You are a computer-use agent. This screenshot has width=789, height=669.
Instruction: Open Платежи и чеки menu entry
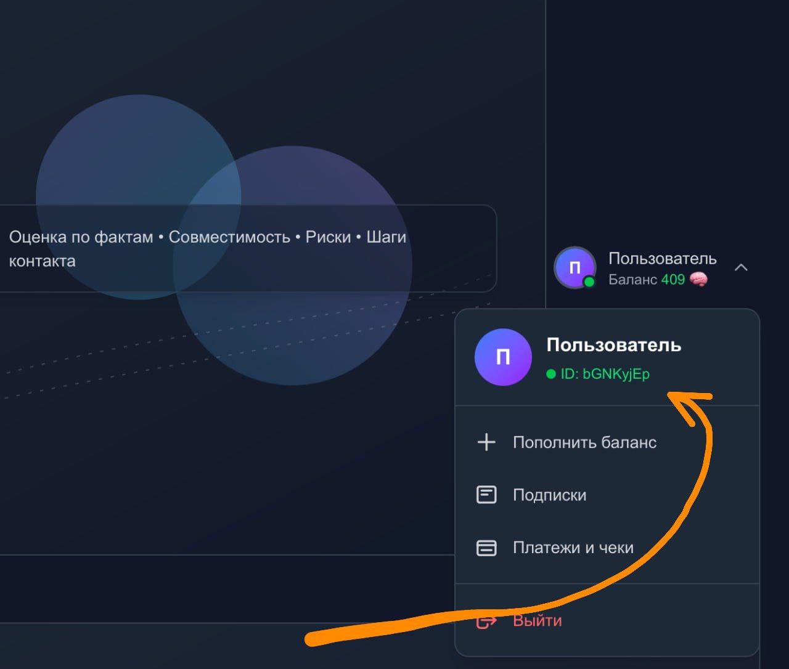573,548
